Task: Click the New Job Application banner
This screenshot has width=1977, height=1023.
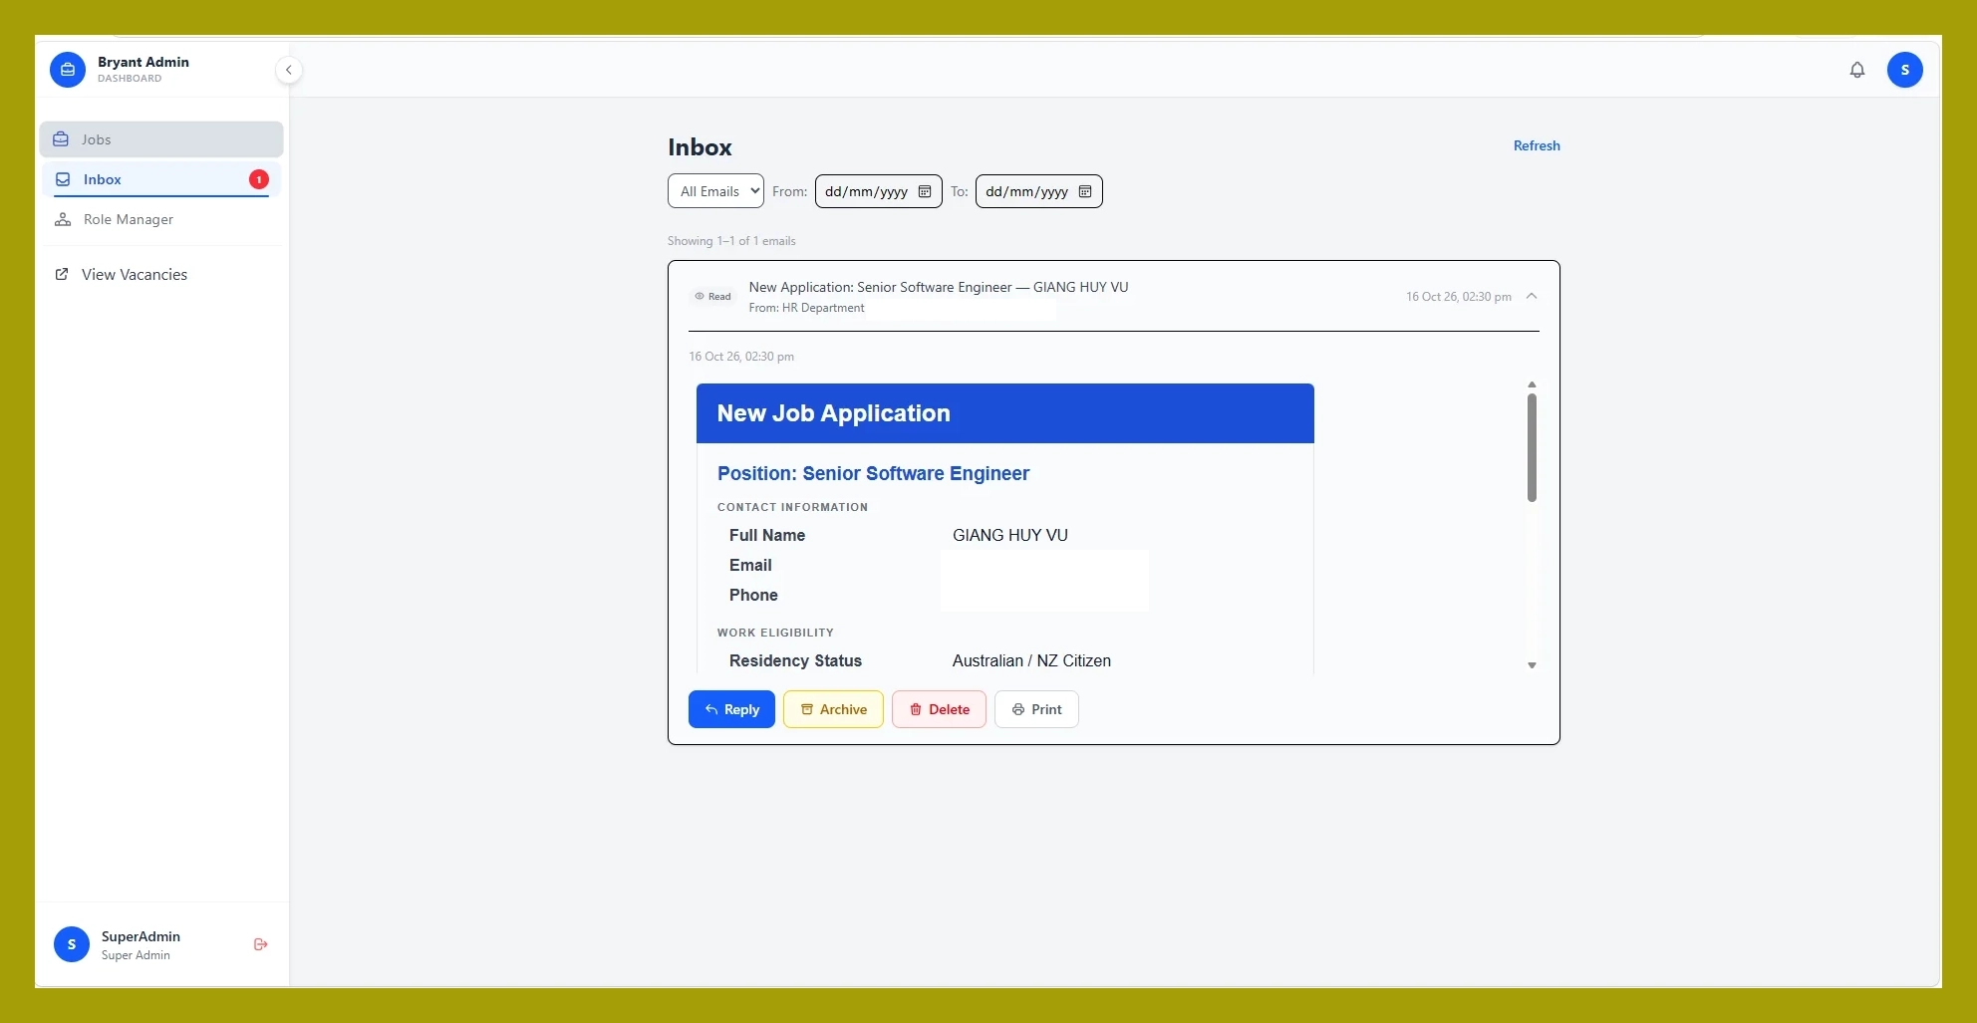Action: 1004,413
